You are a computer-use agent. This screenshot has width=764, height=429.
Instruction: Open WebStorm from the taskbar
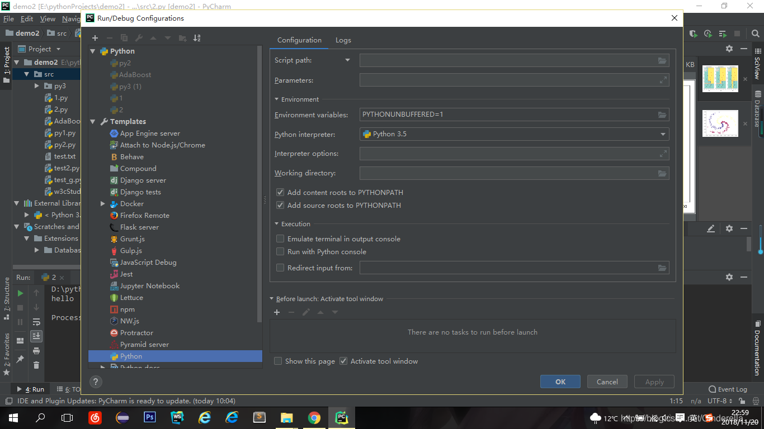click(177, 417)
